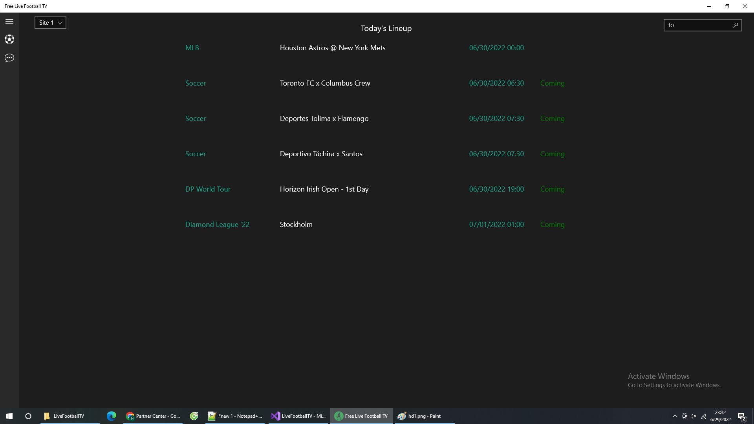
Task: Open the chat bubble sidebar icon
Action: [x=9, y=58]
